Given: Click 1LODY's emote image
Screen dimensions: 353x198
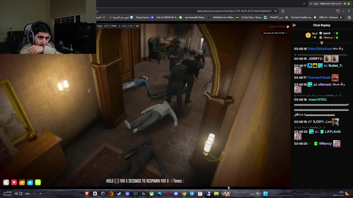Looking at the screenshot, I should coord(335,122).
